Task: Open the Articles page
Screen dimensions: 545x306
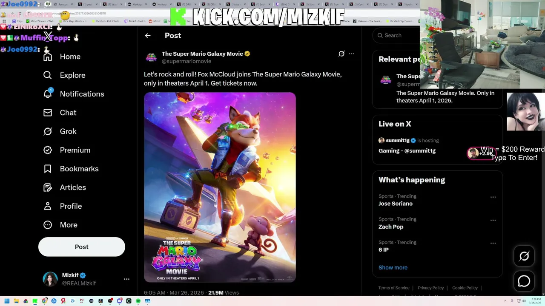Action: 64,187
